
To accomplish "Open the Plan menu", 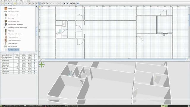I will (18, 1).
